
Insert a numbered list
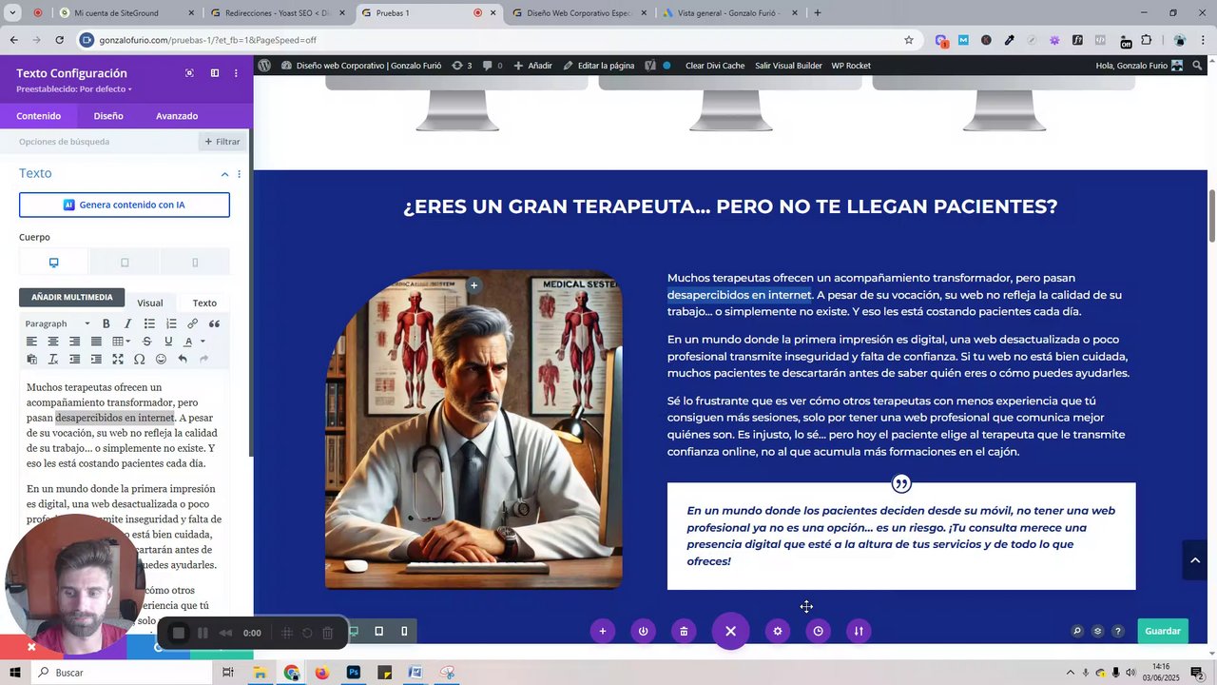171,323
